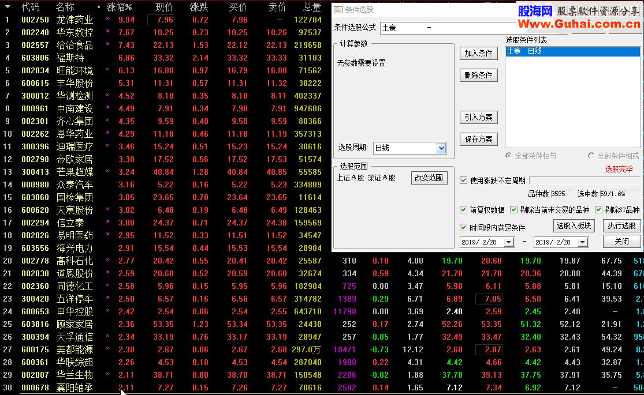Screen dimensions: 644x395
Task: Click 改变范围 button
Action: 429,178
